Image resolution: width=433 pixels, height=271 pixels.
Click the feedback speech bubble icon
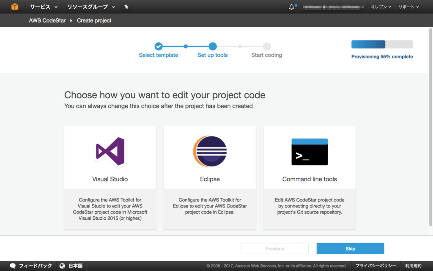click(13, 266)
